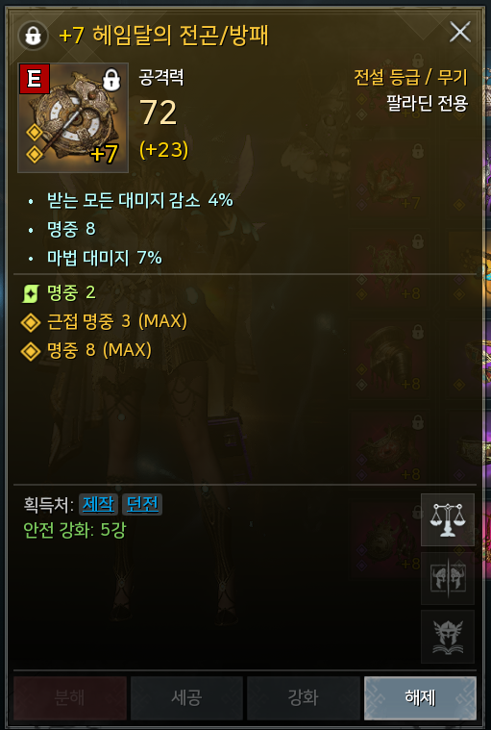Click the diamond icon next to 근접 명중 3
Viewport: 491px width, 730px height.
(31, 321)
